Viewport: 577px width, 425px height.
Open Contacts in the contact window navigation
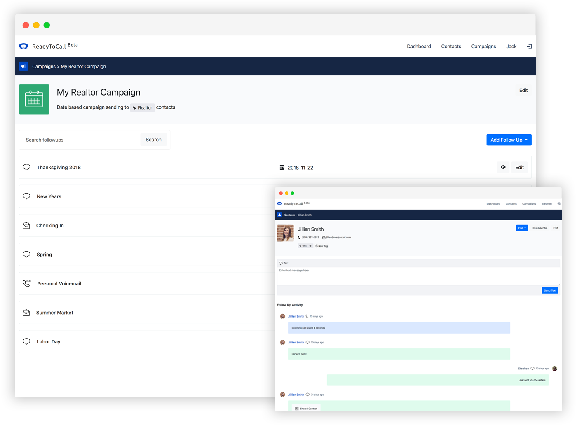(x=511, y=204)
